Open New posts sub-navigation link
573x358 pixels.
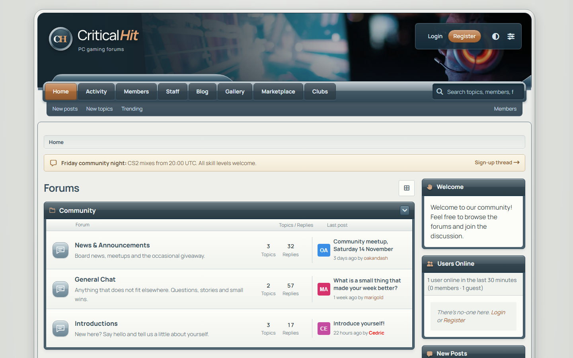click(65, 109)
